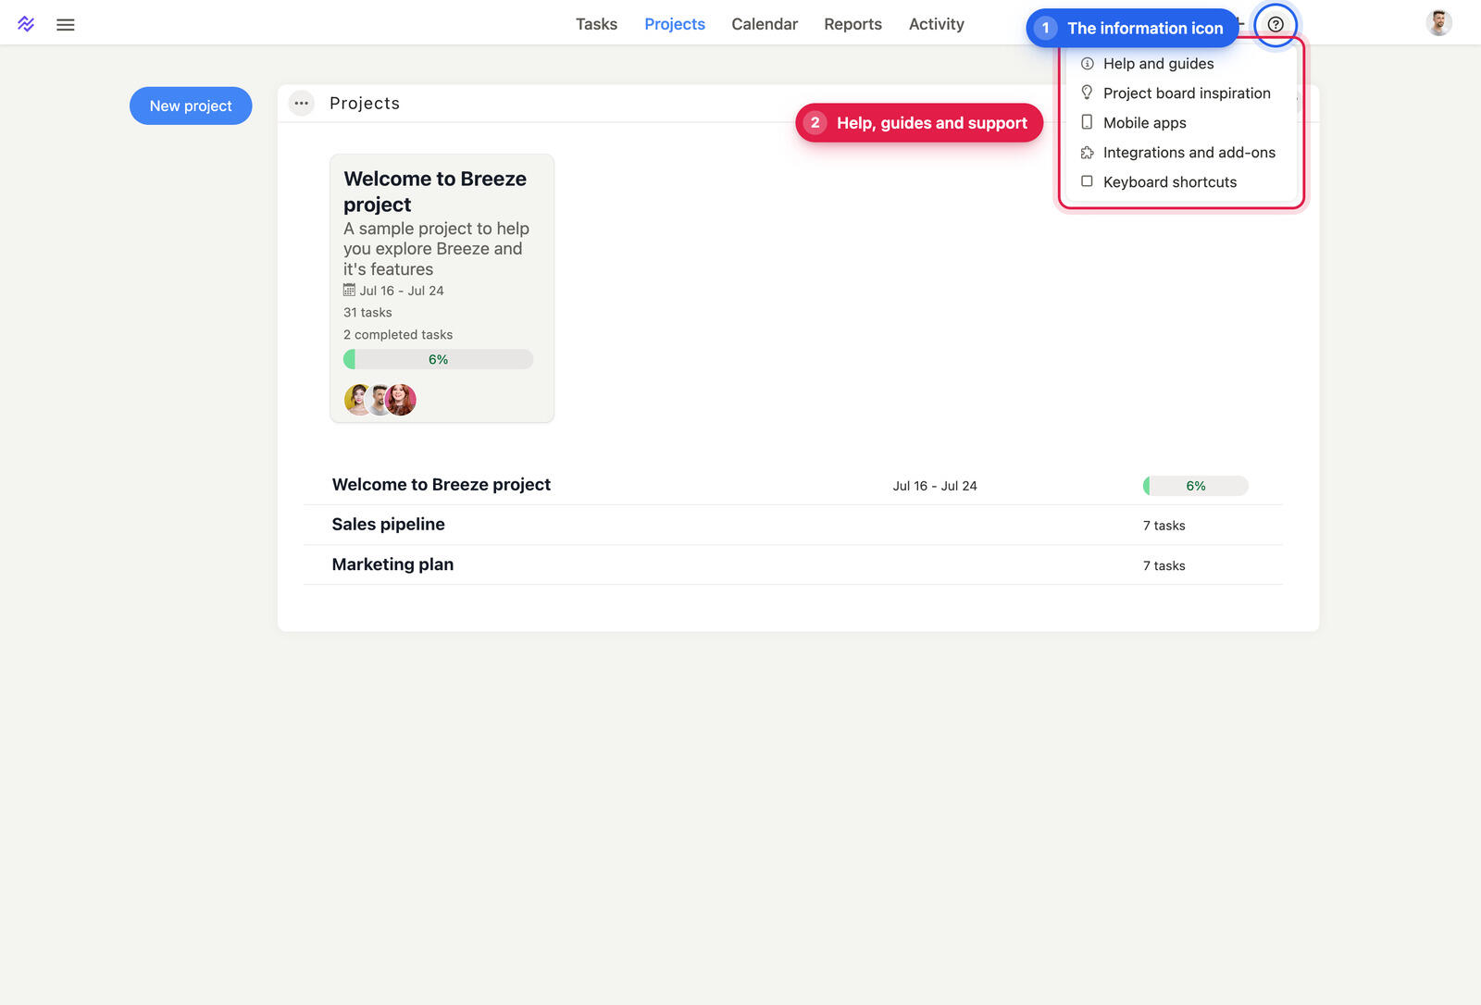The height and width of the screenshot is (1005, 1481).
Task: Select the Projects tab
Action: tap(675, 24)
